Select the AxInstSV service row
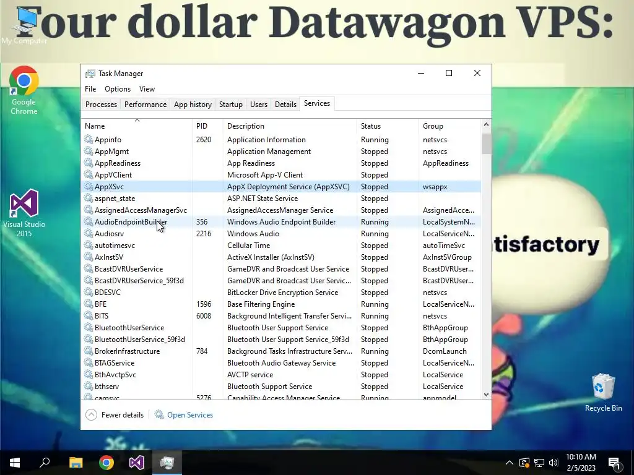Image resolution: width=634 pixels, height=475 pixels. pos(282,257)
